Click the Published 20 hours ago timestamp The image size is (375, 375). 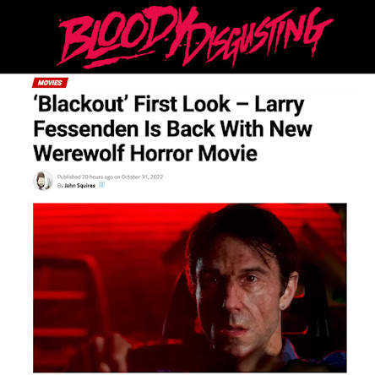85,177
